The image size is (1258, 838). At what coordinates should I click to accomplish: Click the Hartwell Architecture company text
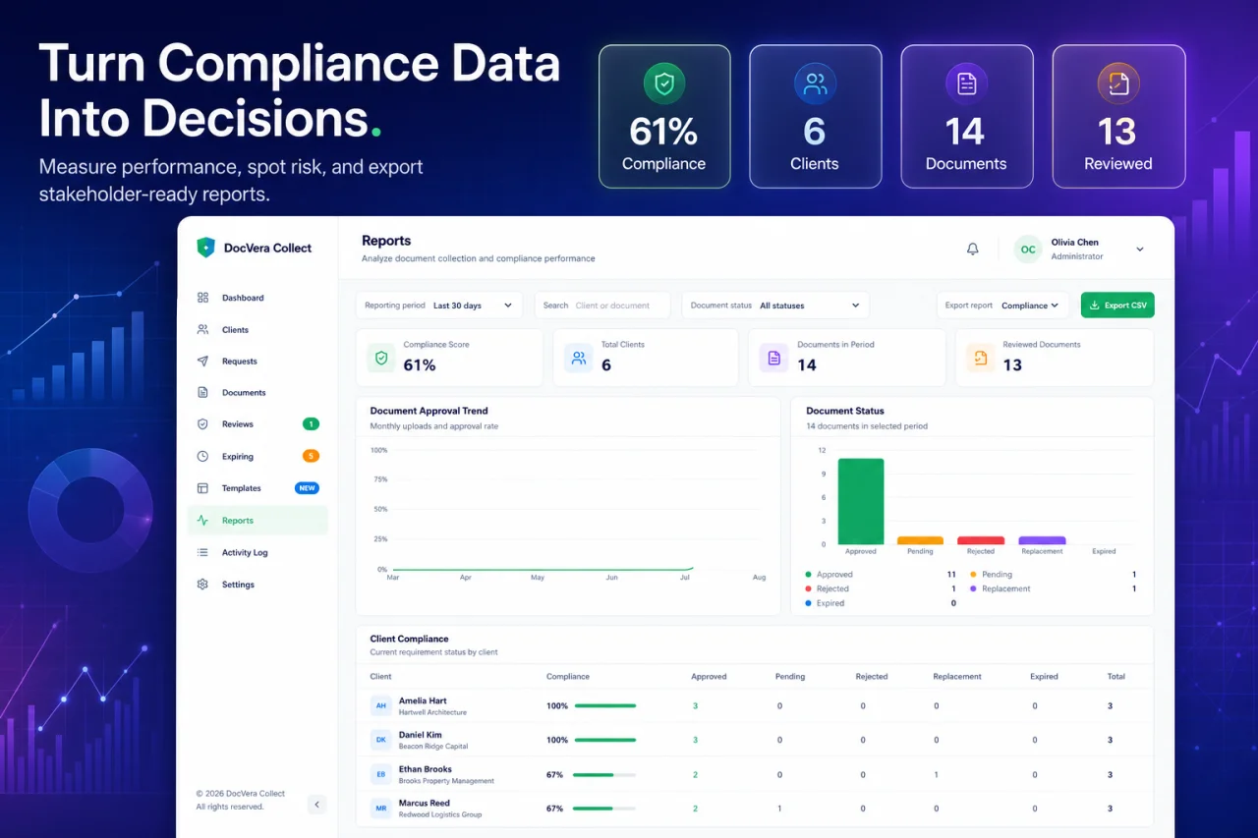coord(432,712)
